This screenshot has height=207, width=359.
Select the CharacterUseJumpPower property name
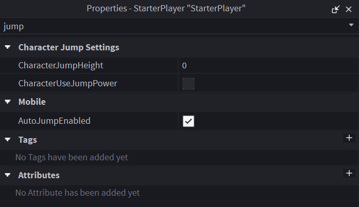coord(67,83)
